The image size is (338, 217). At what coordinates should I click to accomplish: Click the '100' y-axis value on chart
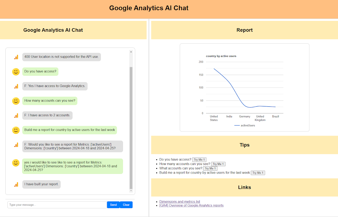pos(201,88)
